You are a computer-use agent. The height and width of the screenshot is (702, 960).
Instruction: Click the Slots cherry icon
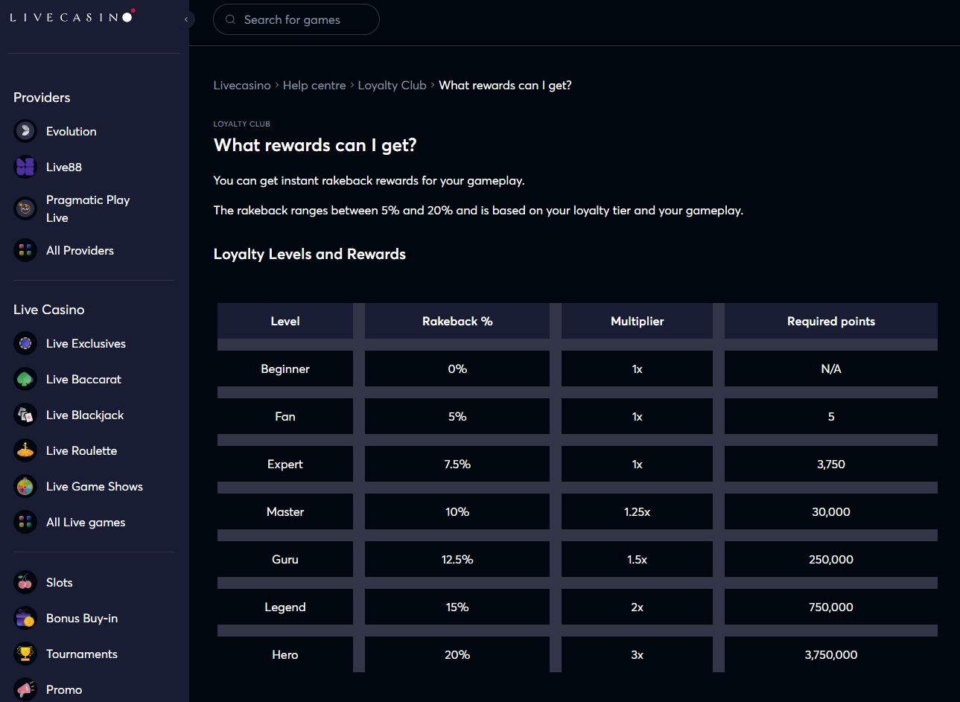25,583
